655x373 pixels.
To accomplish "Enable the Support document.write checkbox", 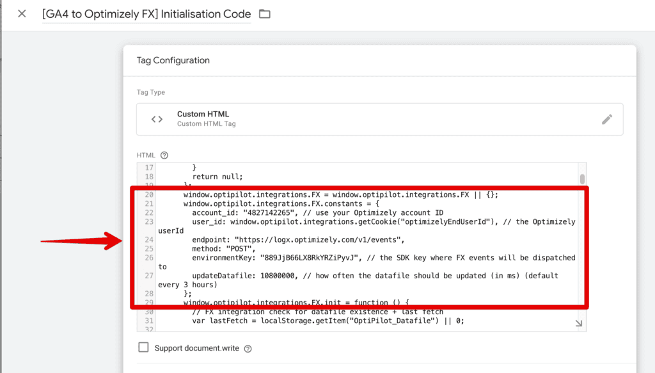I will point(144,347).
